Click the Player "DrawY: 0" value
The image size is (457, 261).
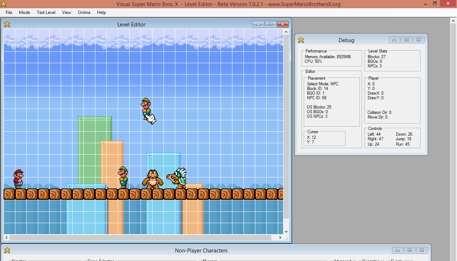pyautogui.click(x=376, y=98)
